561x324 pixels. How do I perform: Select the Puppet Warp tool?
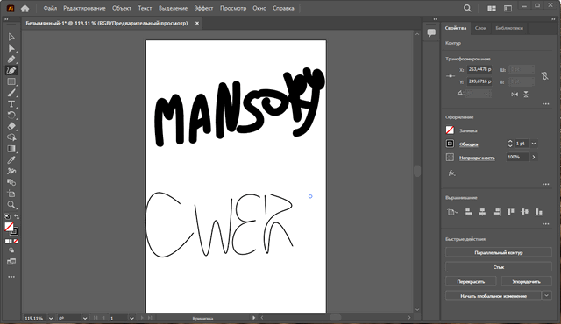coord(11,171)
